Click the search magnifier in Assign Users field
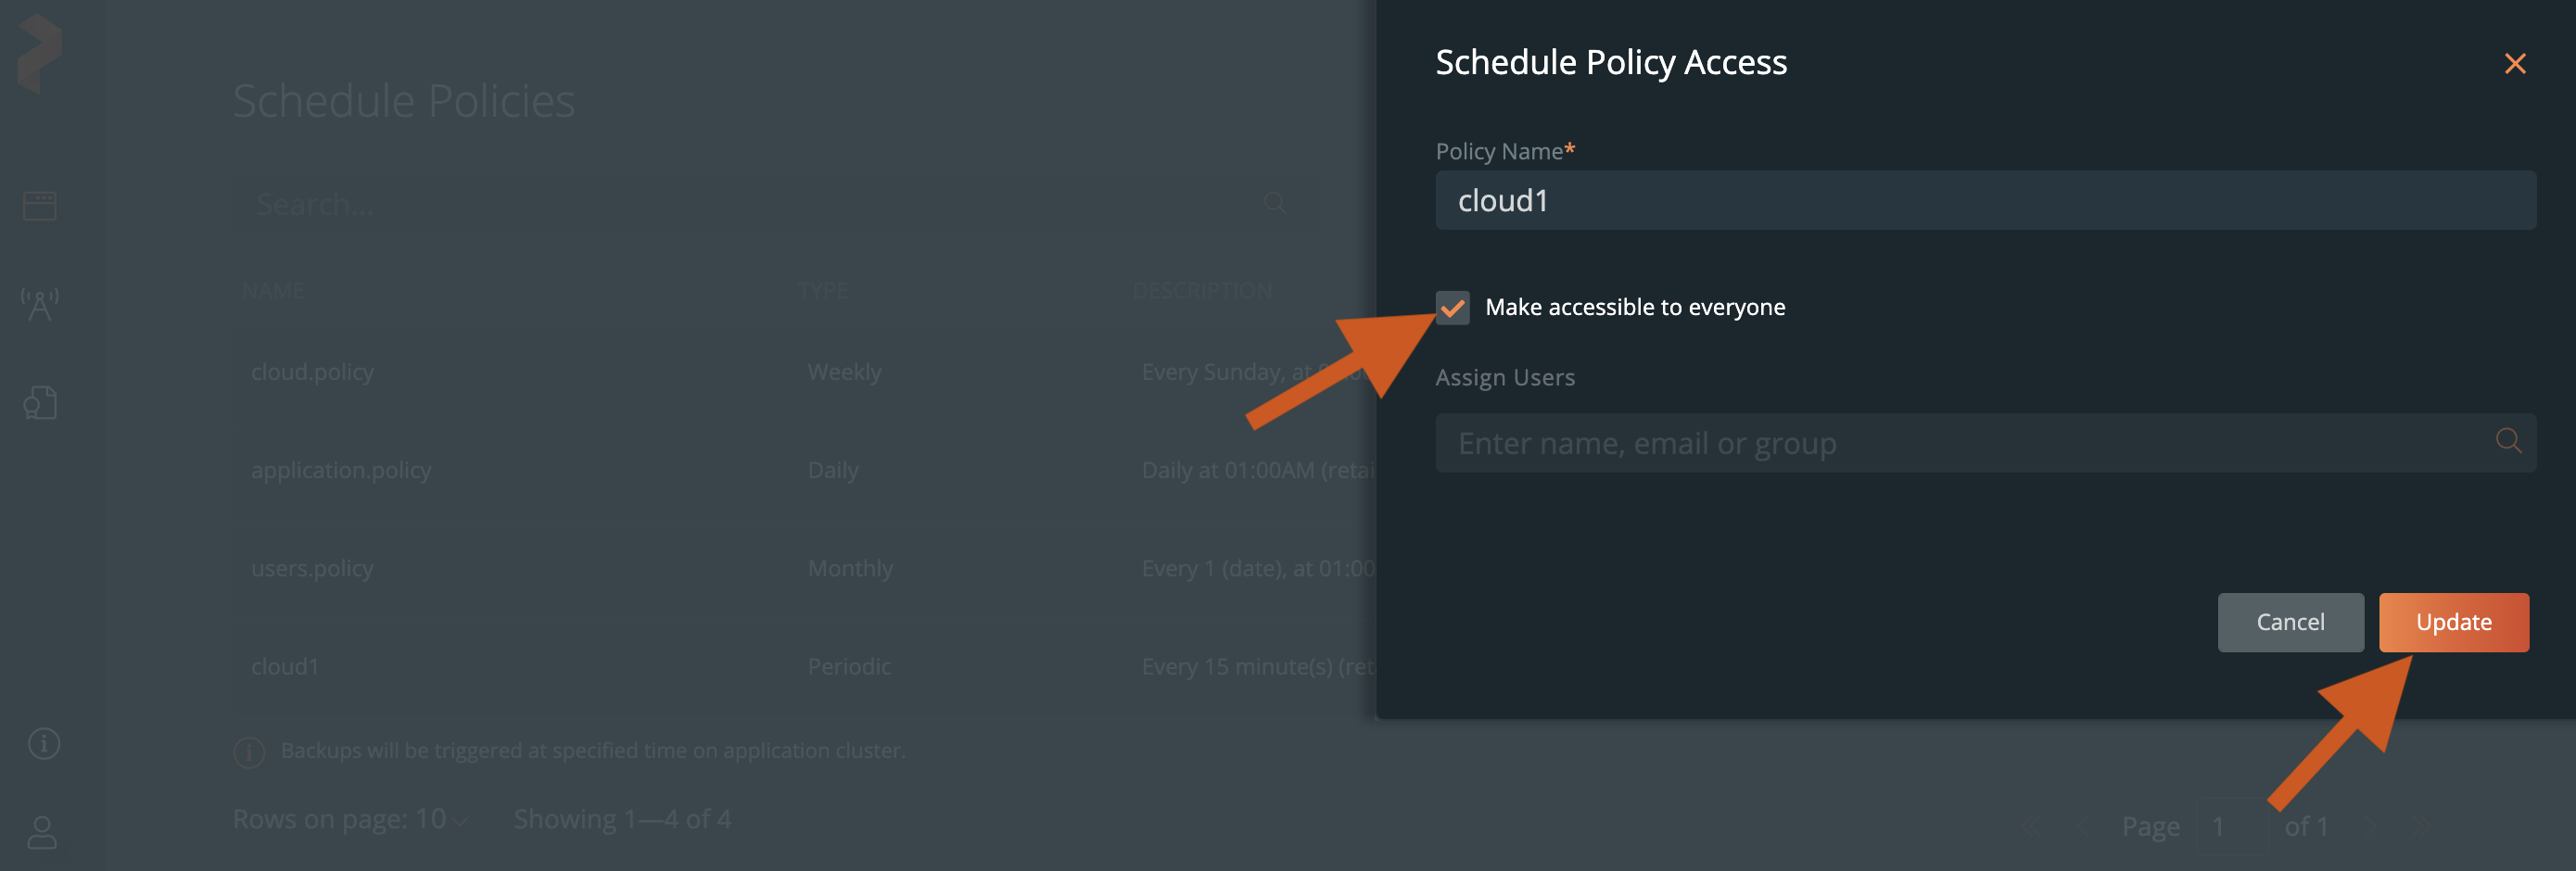 coord(2507,441)
